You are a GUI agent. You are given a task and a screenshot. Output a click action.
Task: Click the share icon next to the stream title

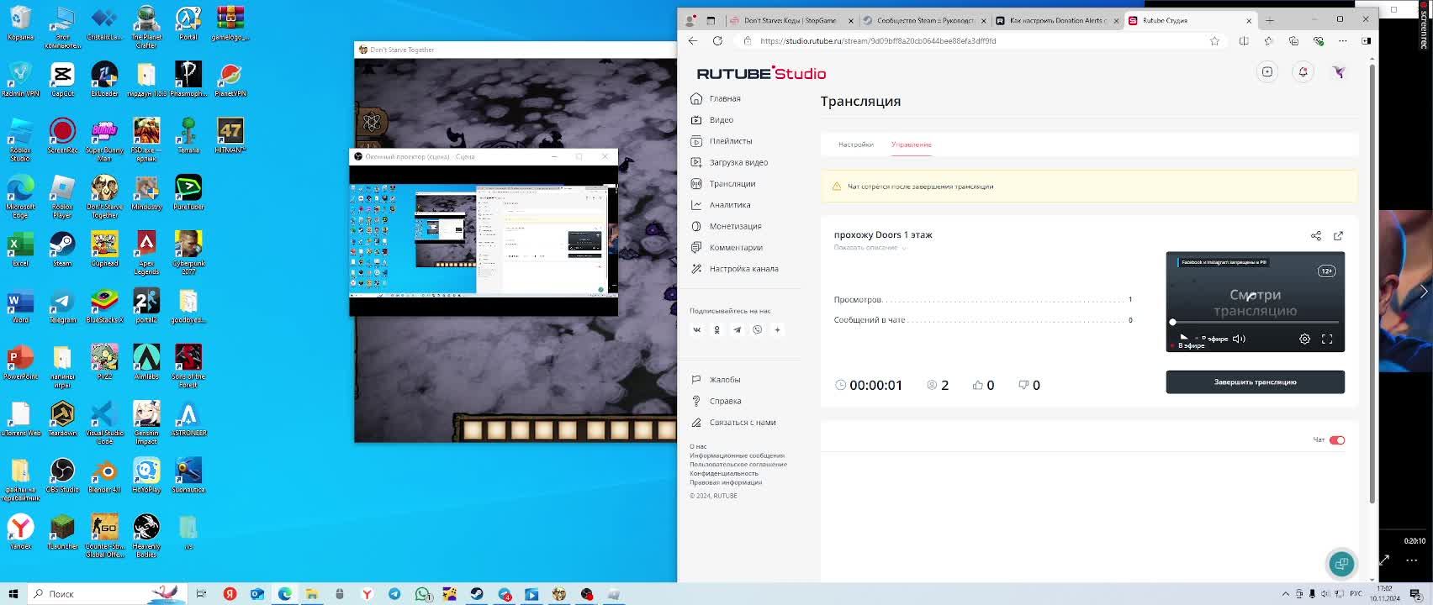point(1316,236)
